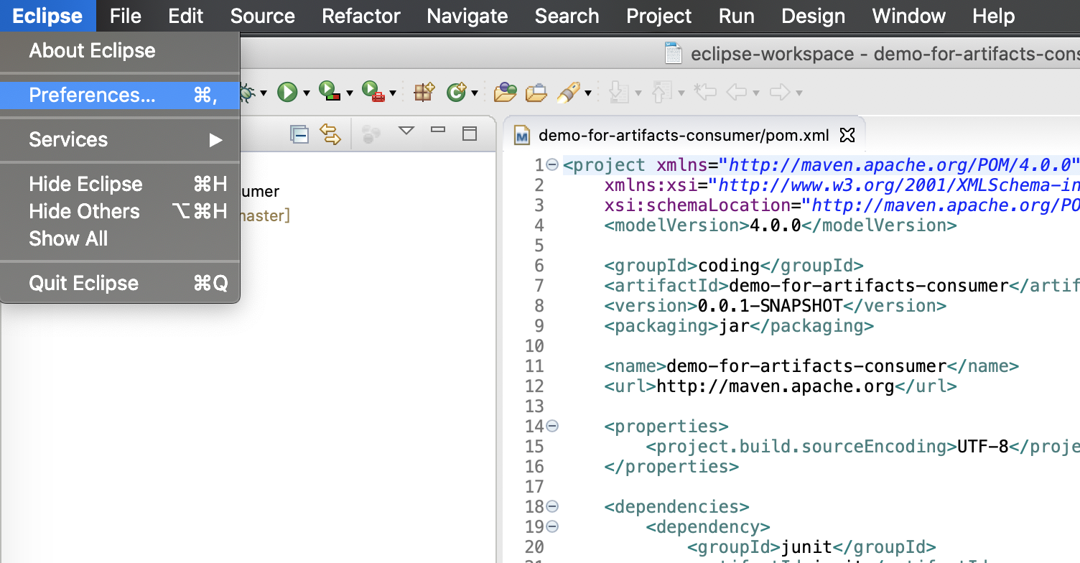Viewport: 1080px width, 563px height.
Task: Maximize the Package Explorer view
Action: coord(470,133)
